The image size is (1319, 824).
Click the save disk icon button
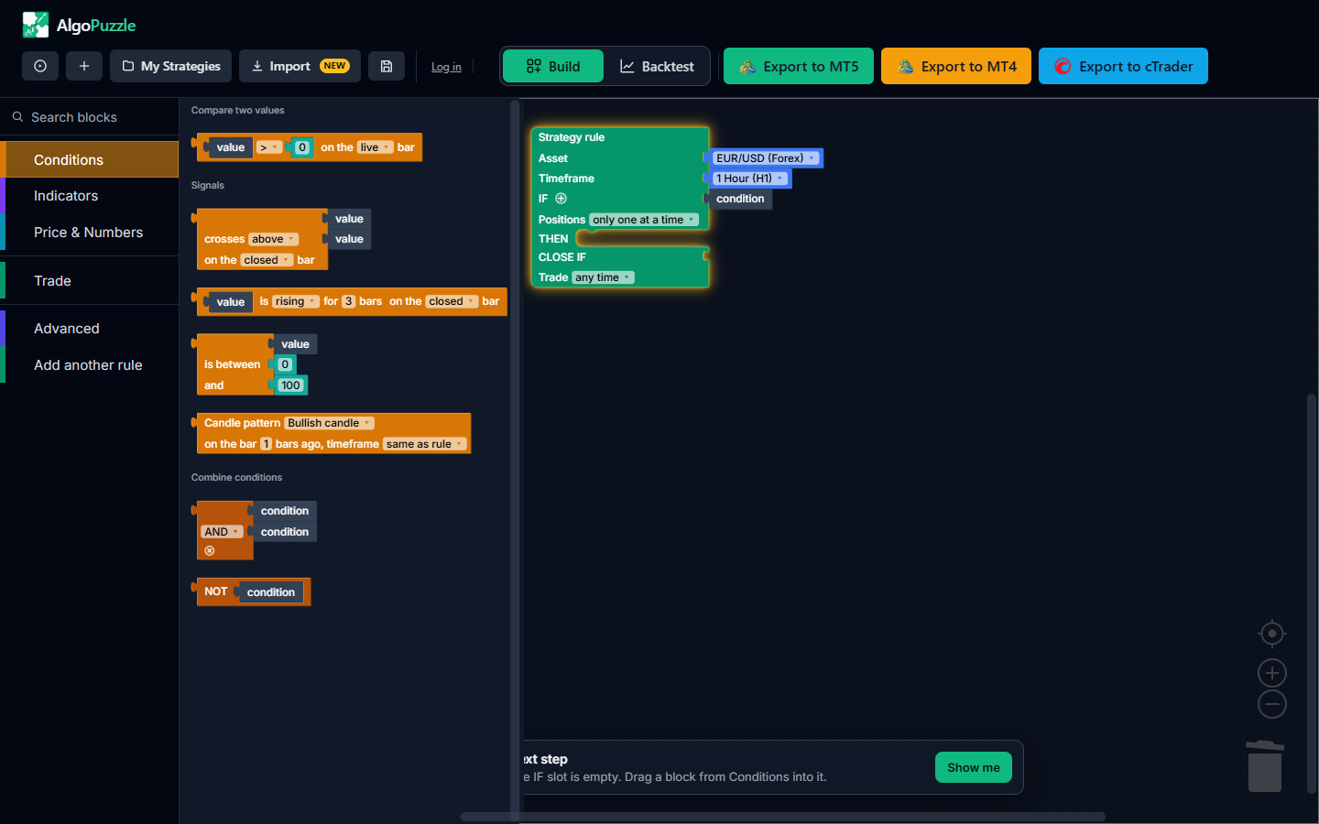(x=387, y=66)
